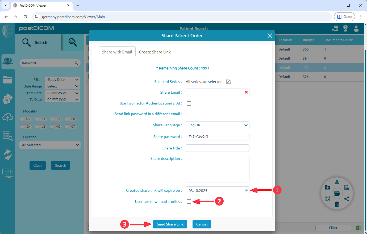Enable 'User can download studies' checkbox
Image resolution: width=367 pixels, height=234 pixels.
189,202
